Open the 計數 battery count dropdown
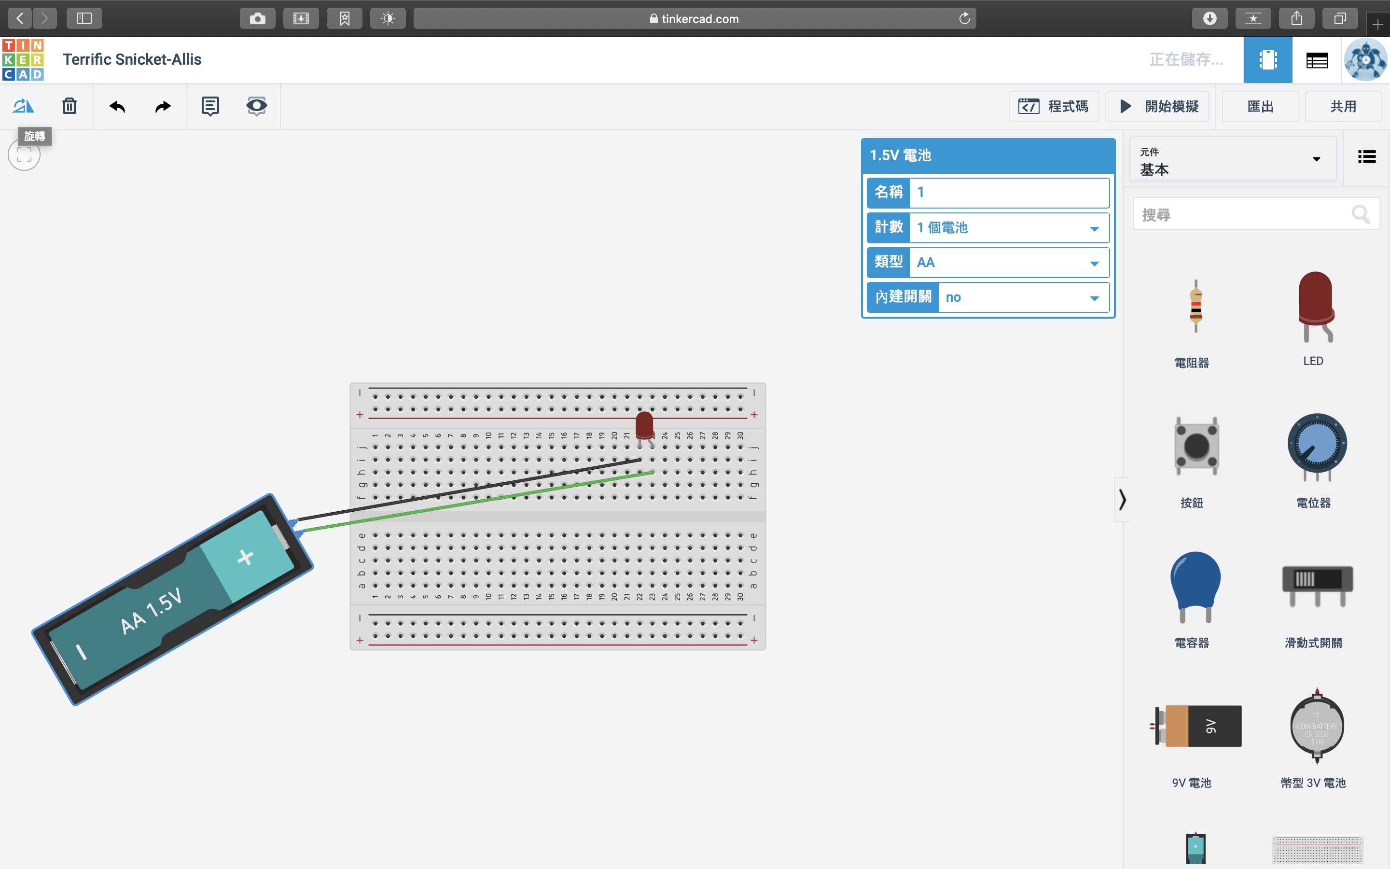The height and width of the screenshot is (869, 1390). pyautogui.click(x=1009, y=227)
